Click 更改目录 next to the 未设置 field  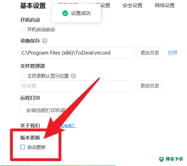pyautogui.click(x=150, y=86)
